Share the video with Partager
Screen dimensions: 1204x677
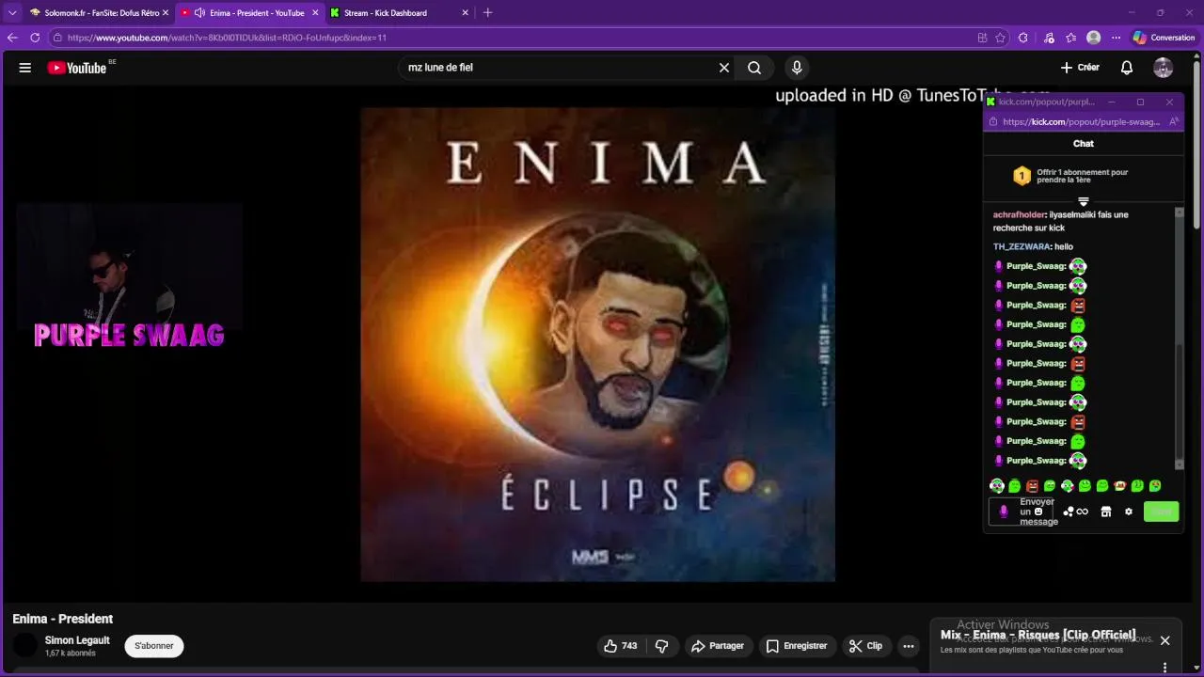pyautogui.click(x=718, y=646)
